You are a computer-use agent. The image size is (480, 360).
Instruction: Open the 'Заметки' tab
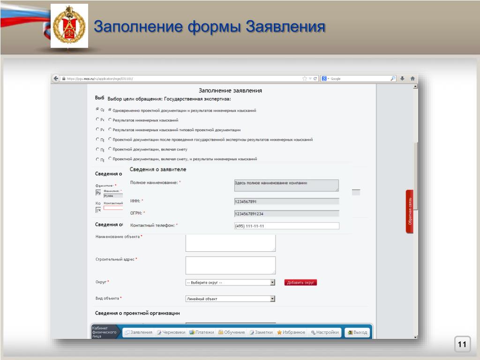pos(261,332)
